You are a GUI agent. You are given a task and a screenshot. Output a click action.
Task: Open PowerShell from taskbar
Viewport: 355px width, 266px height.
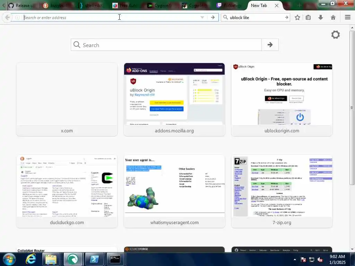(94, 259)
